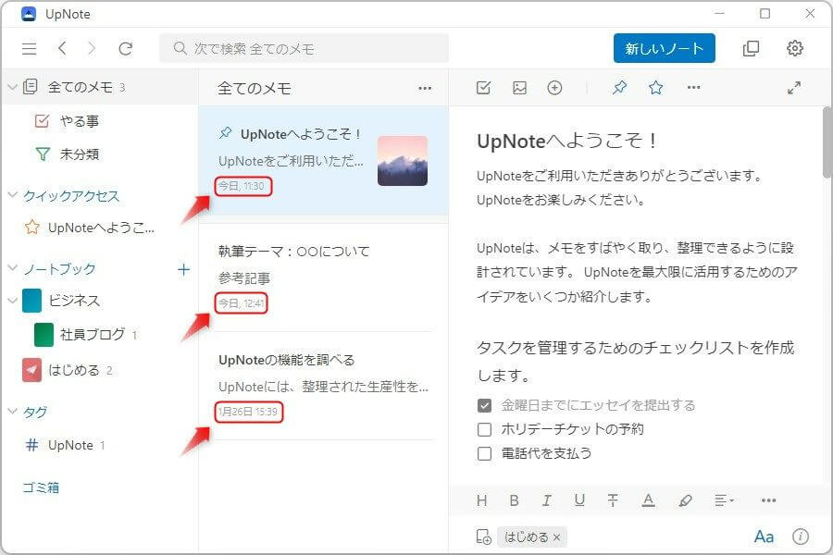
Task: Remove the はじめる notebook tag chip
Action: (557, 536)
